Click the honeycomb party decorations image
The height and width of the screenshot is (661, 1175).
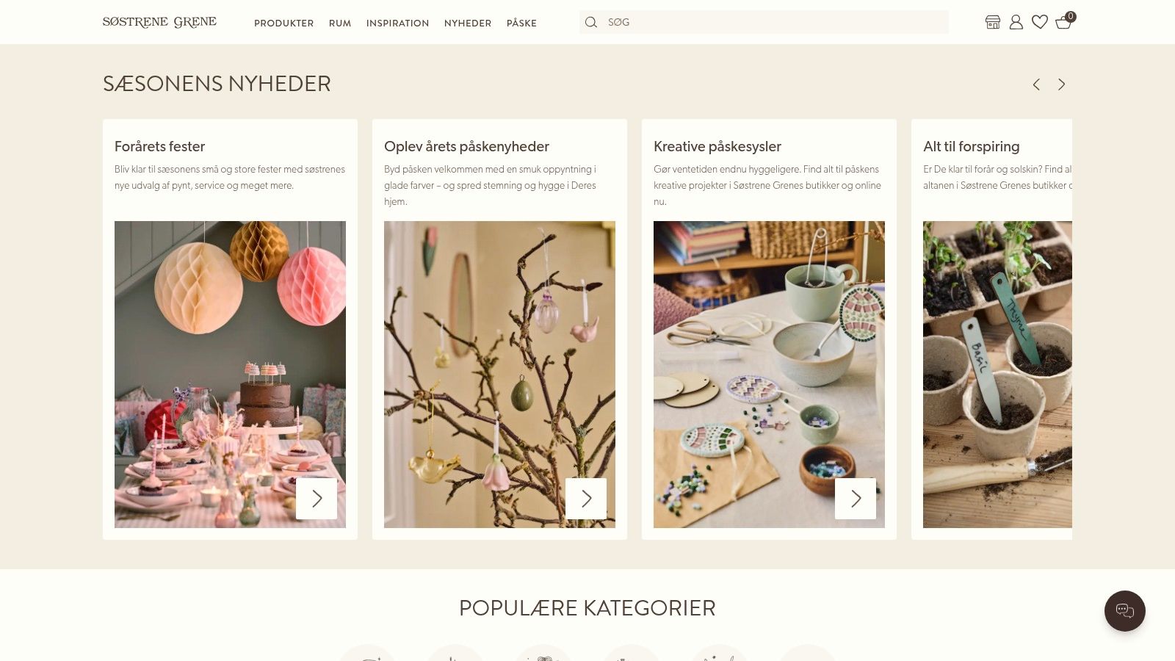pyautogui.click(x=230, y=375)
